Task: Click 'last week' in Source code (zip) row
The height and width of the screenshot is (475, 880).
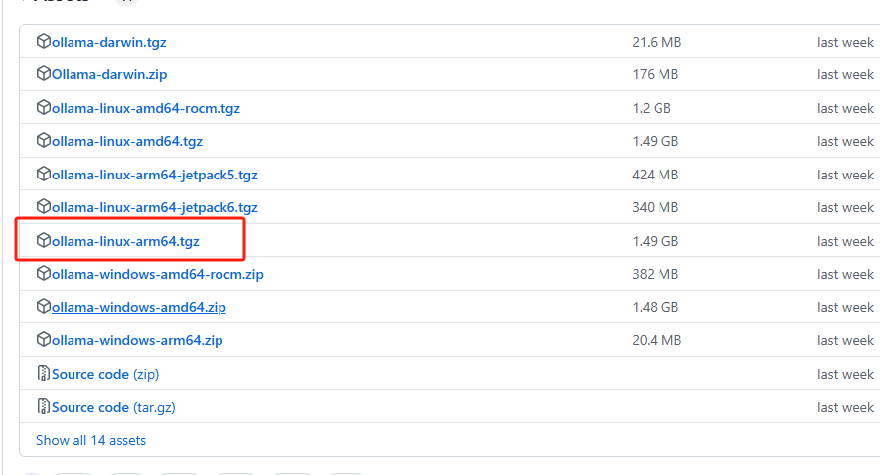Action: point(846,374)
